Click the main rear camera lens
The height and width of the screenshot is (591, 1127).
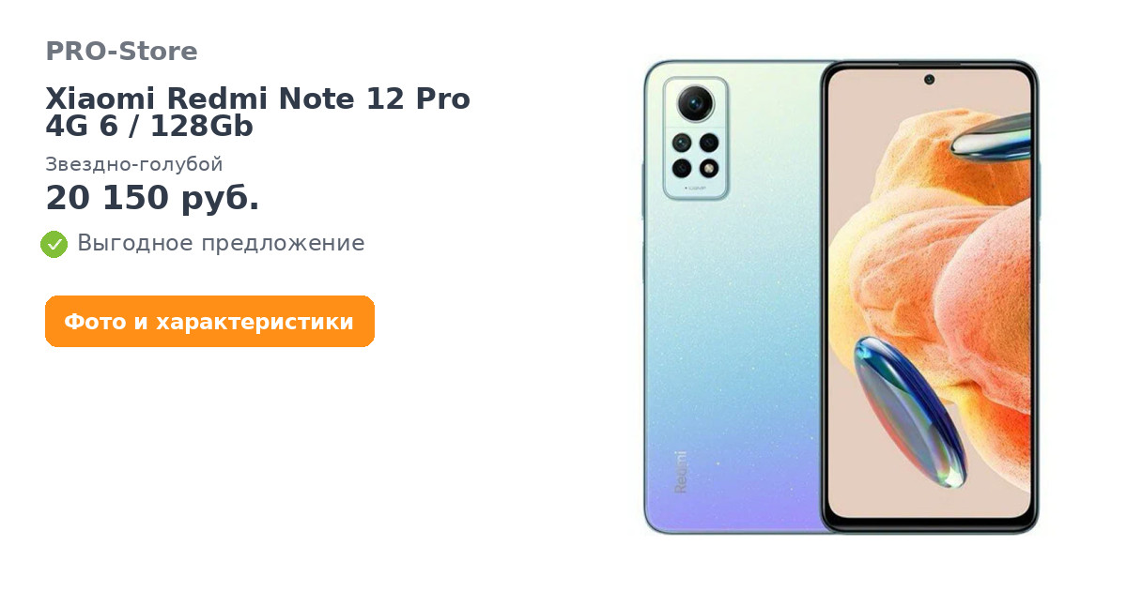(696, 102)
